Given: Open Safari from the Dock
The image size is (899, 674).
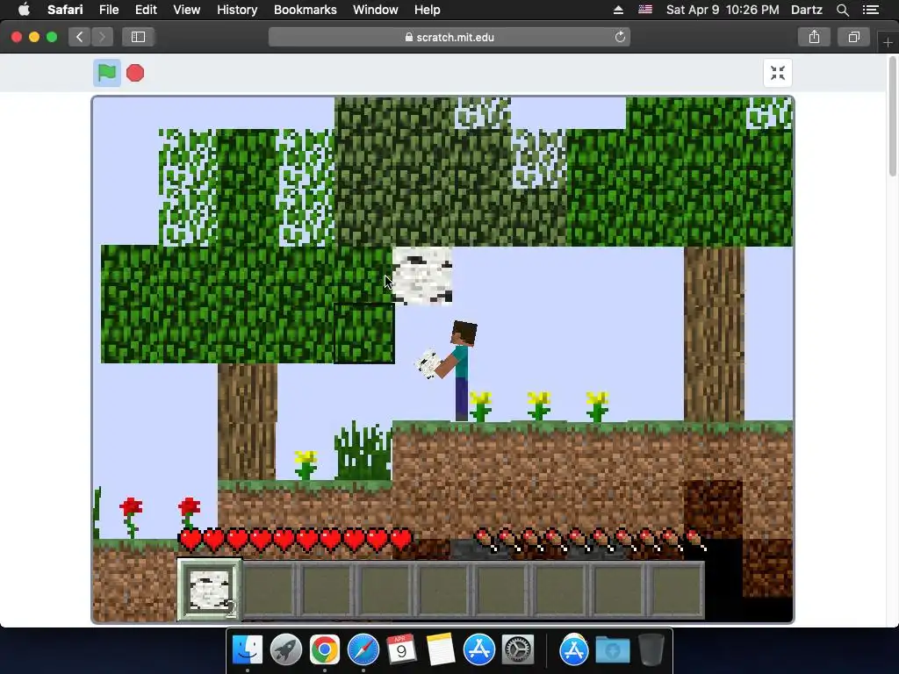Looking at the screenshot, I should (363, 649).
